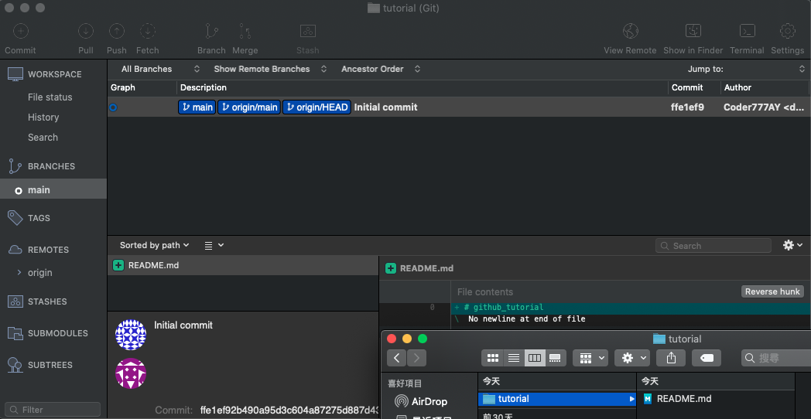Image resolution: width=811 pixels, height=419 pixels.
Task: Go forward in the Finder window
Action: point(416,357)
